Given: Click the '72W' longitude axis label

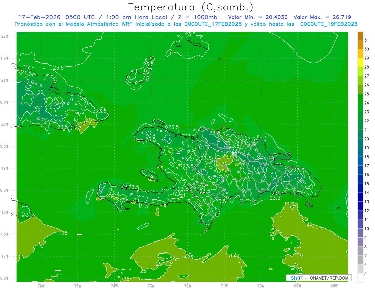Looking at the screenshot, I should [x=187, y=286].
